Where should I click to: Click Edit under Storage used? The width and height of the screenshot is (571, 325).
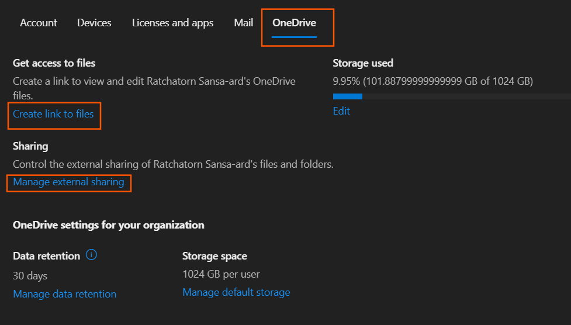point(341,110)
